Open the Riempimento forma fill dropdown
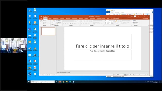 tap(126, 21)
